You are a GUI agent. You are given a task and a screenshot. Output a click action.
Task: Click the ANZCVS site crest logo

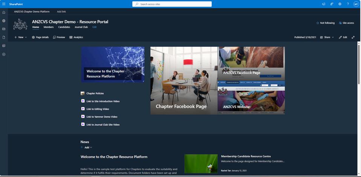(20, 24)
